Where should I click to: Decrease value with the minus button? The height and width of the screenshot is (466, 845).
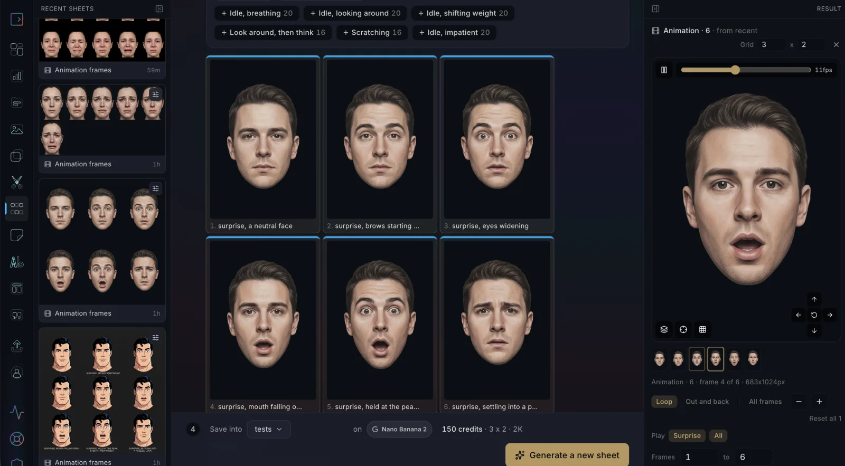[x=799, y=402]
